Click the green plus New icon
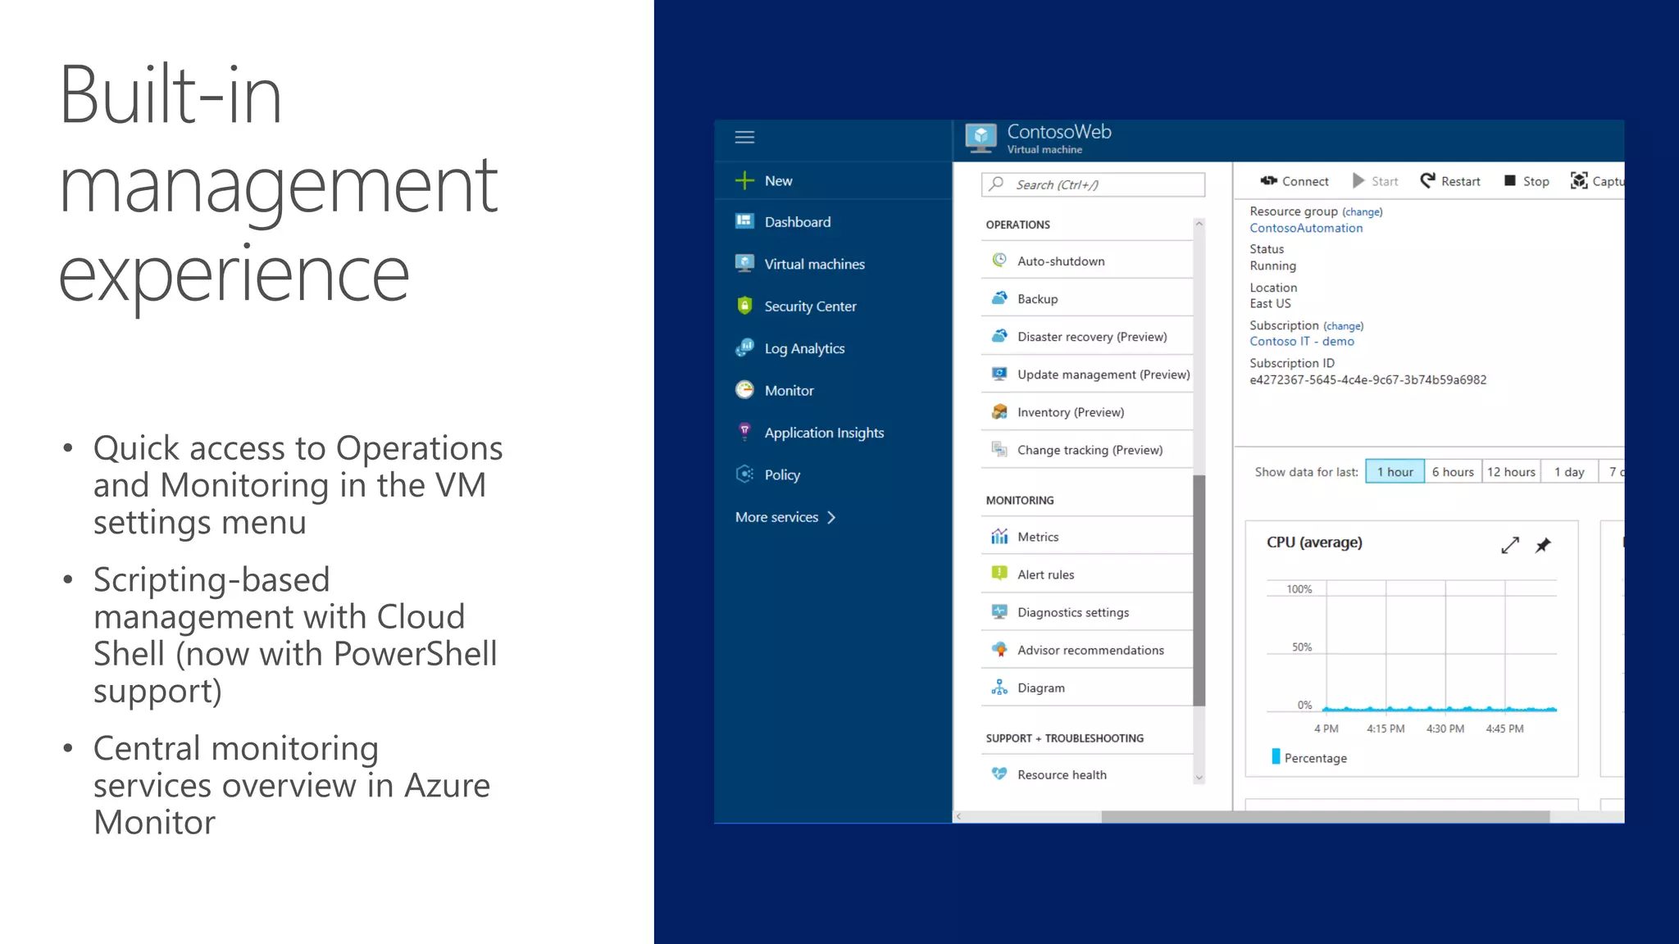The height and width of the screenshot is (944, 1679). (x=744, y=180)
